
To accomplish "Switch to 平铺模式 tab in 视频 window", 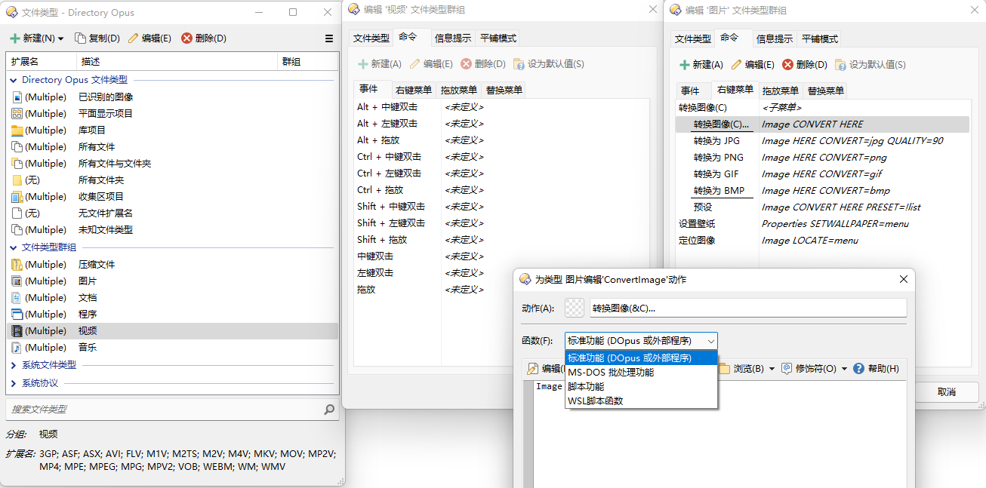I will (x=498, y=38).
